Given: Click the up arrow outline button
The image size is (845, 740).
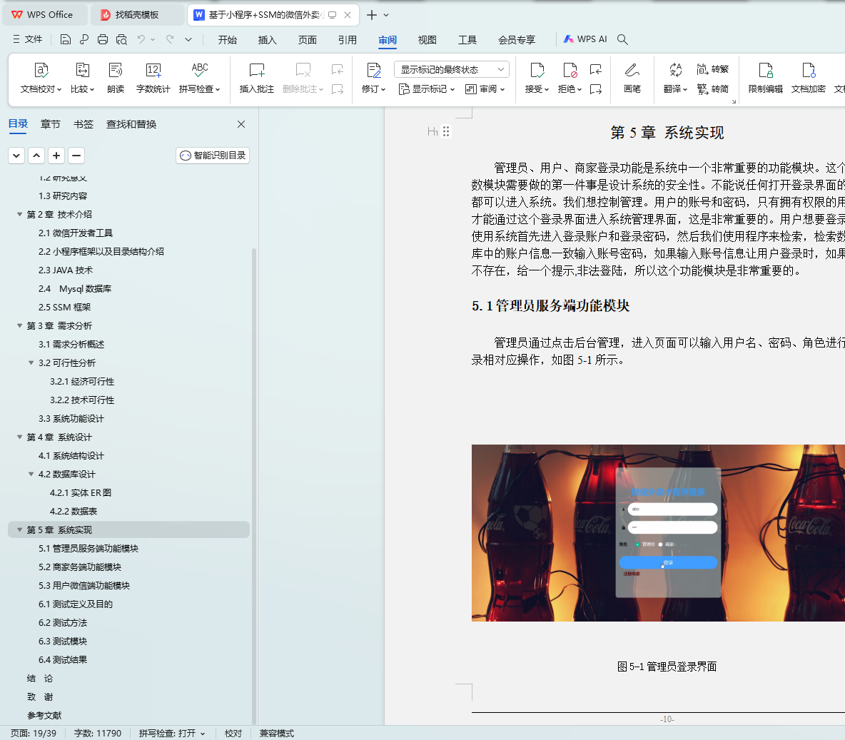Looking at the screenshot, I should [36, 156].
